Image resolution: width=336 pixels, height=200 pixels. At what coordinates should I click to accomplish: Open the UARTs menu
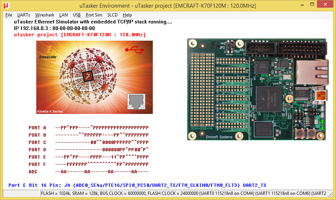point(23,15)
